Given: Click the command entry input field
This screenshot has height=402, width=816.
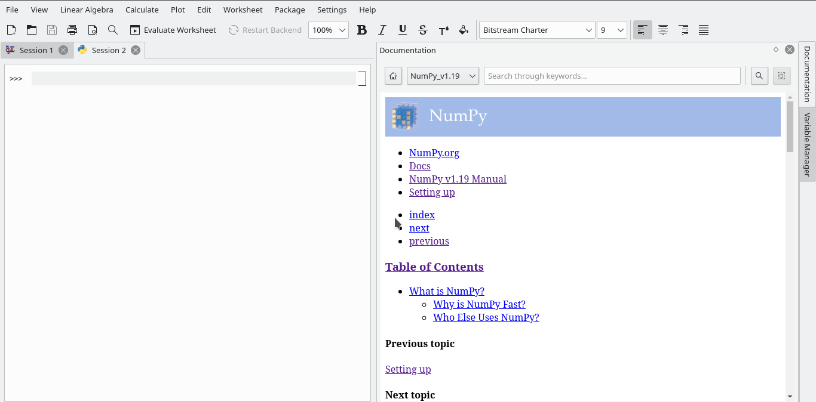Looking at the screenshot, I should (x=194, y=78).
